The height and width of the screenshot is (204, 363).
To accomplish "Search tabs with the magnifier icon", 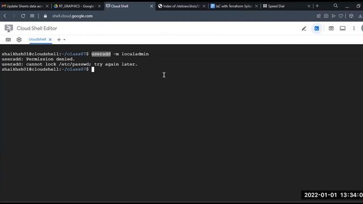I will click(x=335, y=6).
